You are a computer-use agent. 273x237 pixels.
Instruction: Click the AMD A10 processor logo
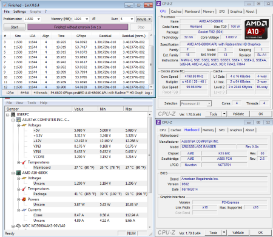coord(257,29)
